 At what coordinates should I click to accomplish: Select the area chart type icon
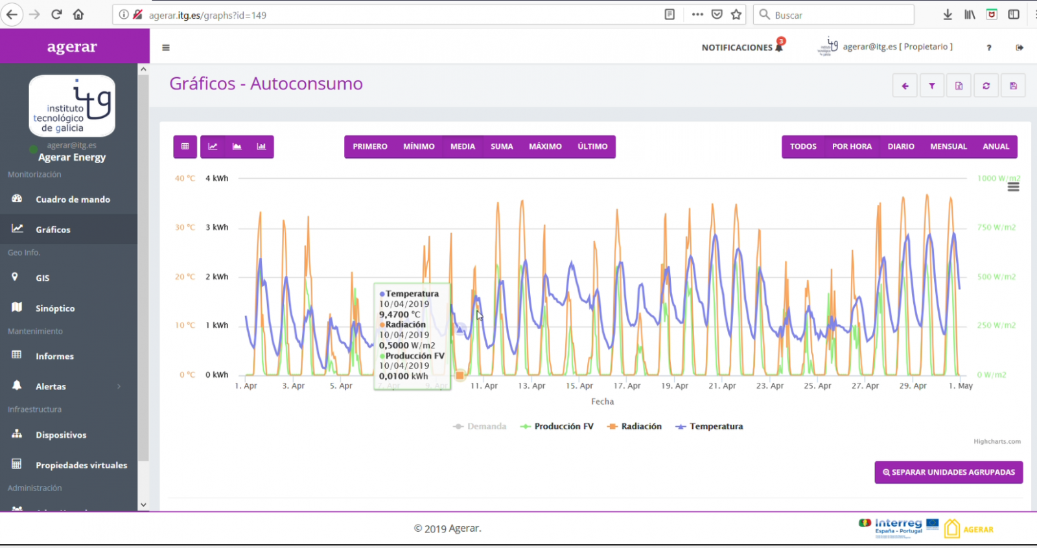tap(237, 146)
